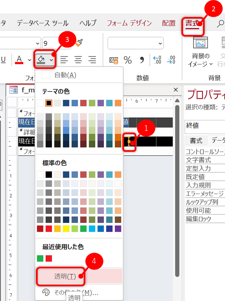This screenshot has width=225, height=301.
Task: Pick the yellow standard color swatch
Action: pos(66,229)
